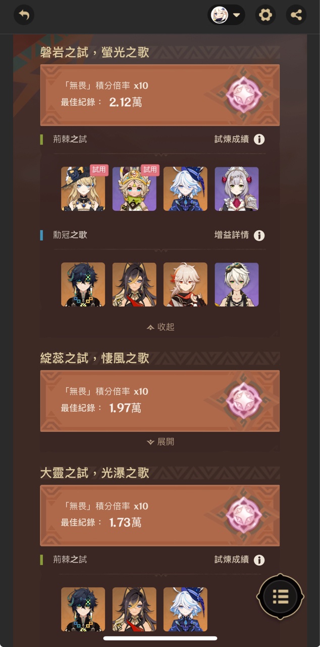Viewport: 320px width, 647px height.
Task: Click info icon next to first 試煉成績
Action: pos(259,139)
